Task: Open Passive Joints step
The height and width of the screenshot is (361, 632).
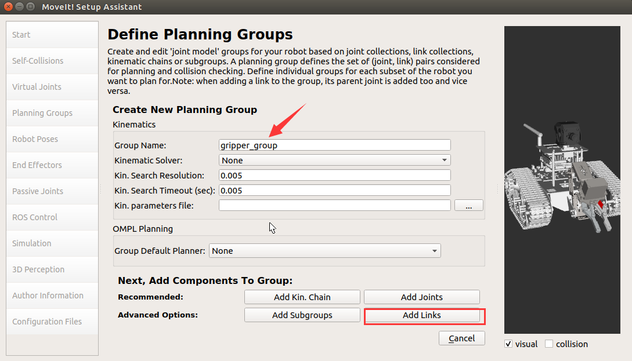Action: [x=52, y=191]
